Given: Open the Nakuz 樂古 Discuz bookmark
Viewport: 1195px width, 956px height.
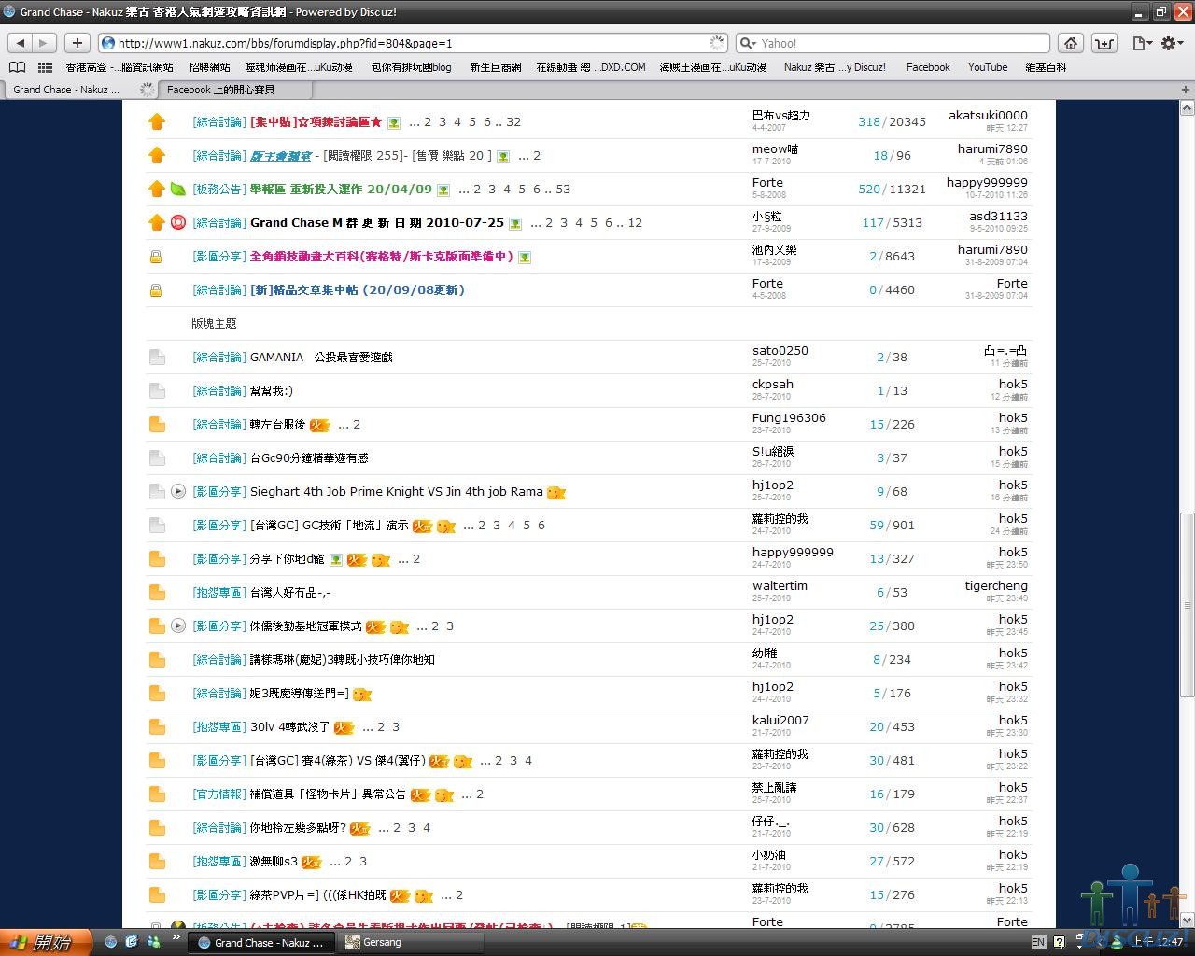Looking at the screenshot, I should tap(835, 67).
